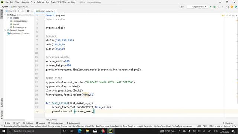Click Expand All icon in Project panel
The image size is (238, 134).
click(x=19, y=11)
